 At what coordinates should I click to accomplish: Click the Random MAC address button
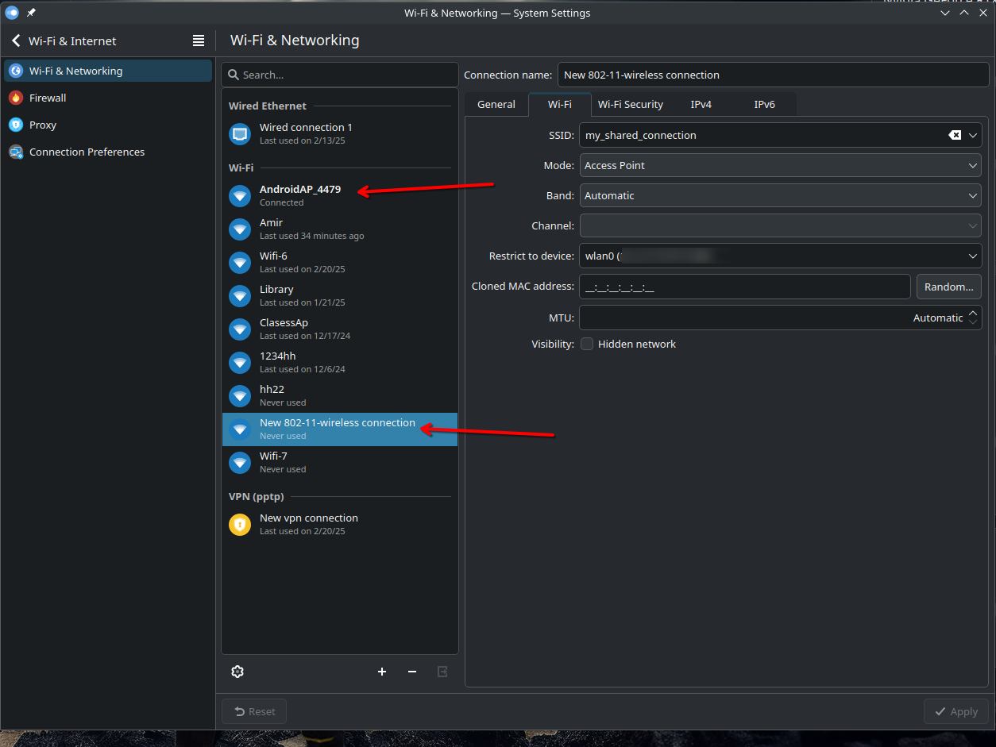click(949, 287)
